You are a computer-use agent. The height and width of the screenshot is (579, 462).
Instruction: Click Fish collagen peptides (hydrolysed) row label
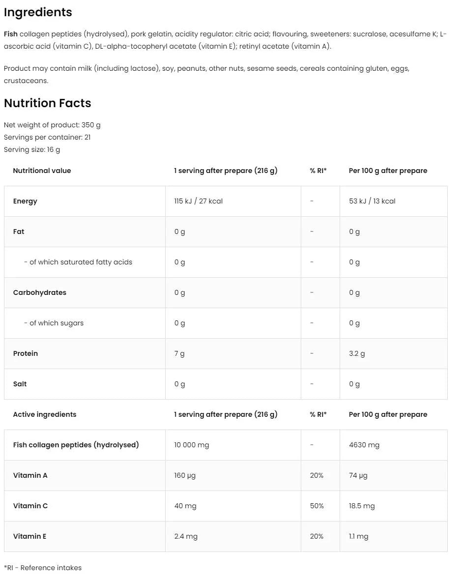(76, 445)
